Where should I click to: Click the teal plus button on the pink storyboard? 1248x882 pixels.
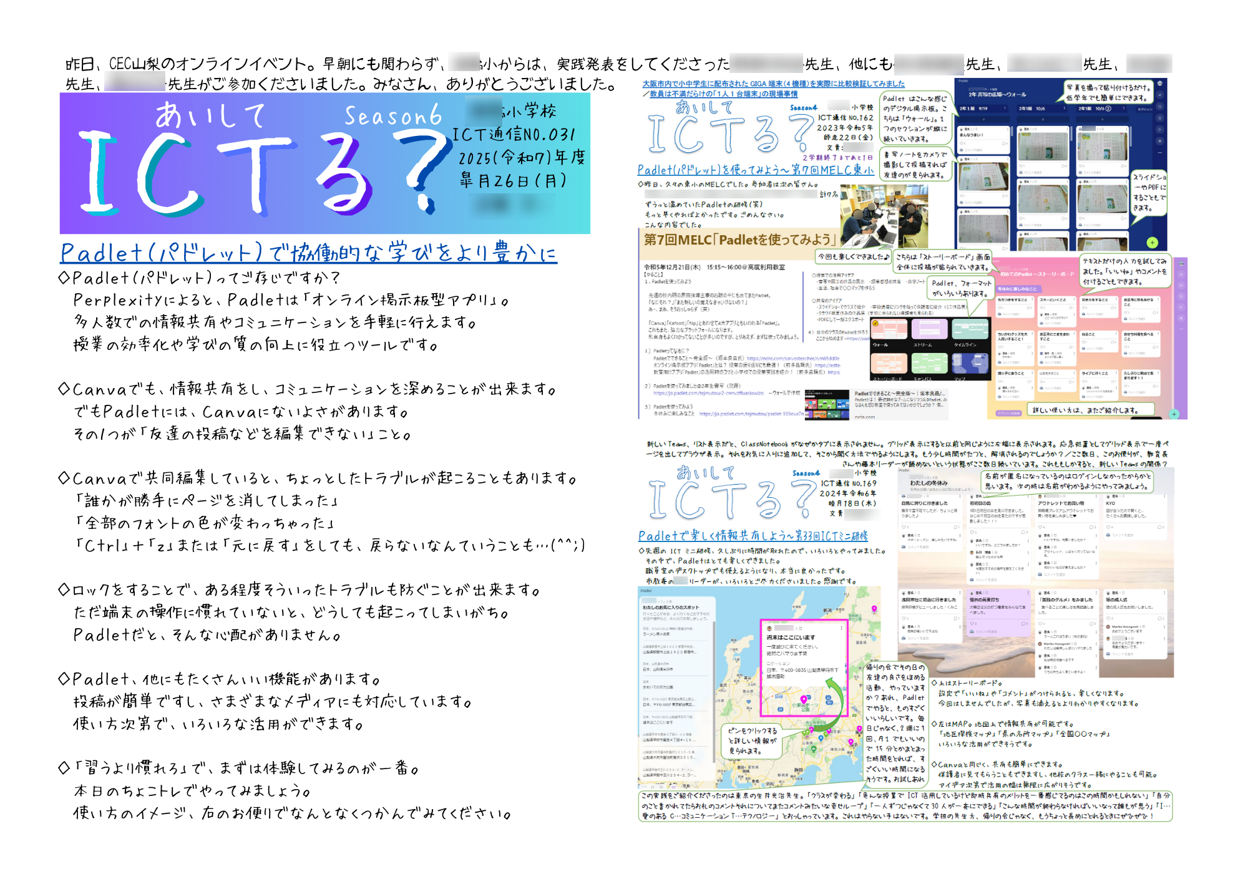click(1174, 414)
